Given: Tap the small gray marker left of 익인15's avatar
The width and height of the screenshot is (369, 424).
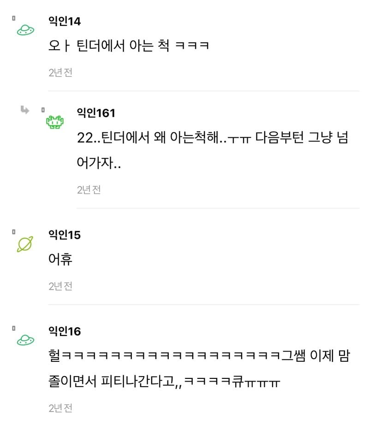Looking at the screenshot, I should pyautogui.click(x=14, y=233).
